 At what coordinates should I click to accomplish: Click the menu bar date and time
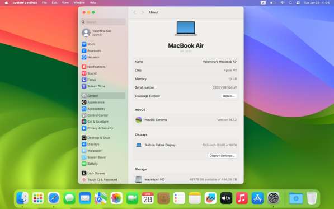(317, 3)
